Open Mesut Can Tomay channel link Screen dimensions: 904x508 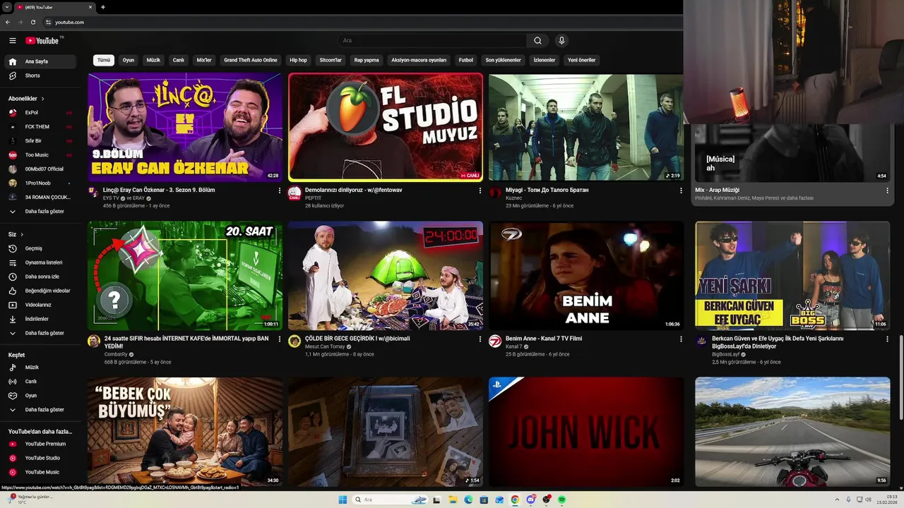325,346
